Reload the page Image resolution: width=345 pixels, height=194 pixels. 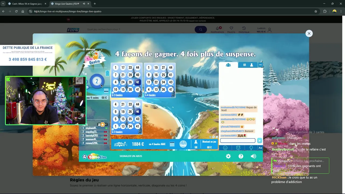(x=16, y=11)
